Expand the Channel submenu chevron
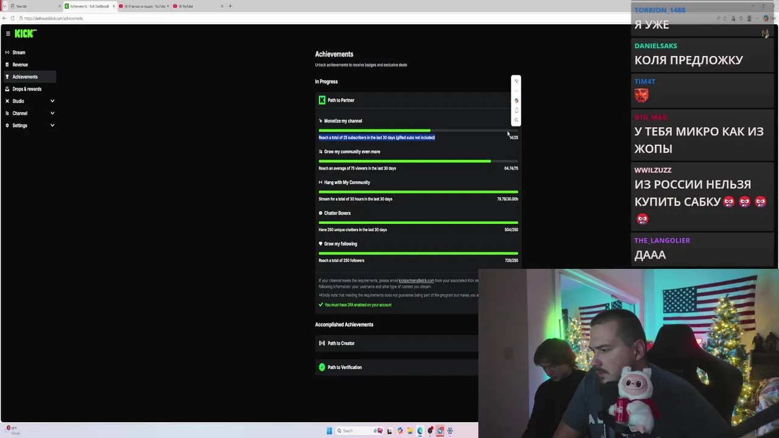The height and width of the screenshot is (438, 779). pyautogui.click(x=52, y=113)
